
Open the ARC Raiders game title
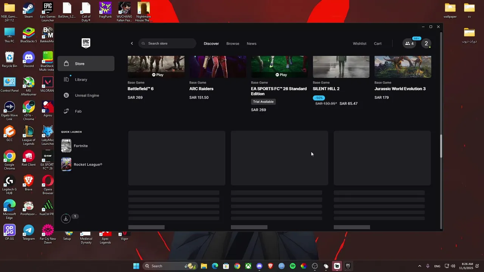201,89
